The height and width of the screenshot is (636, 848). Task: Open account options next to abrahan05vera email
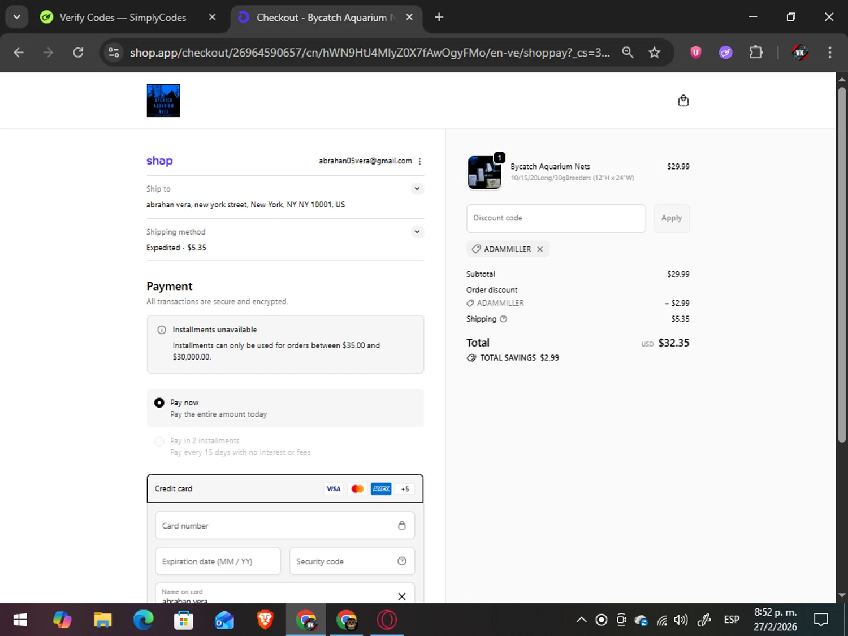pos(419,161)
